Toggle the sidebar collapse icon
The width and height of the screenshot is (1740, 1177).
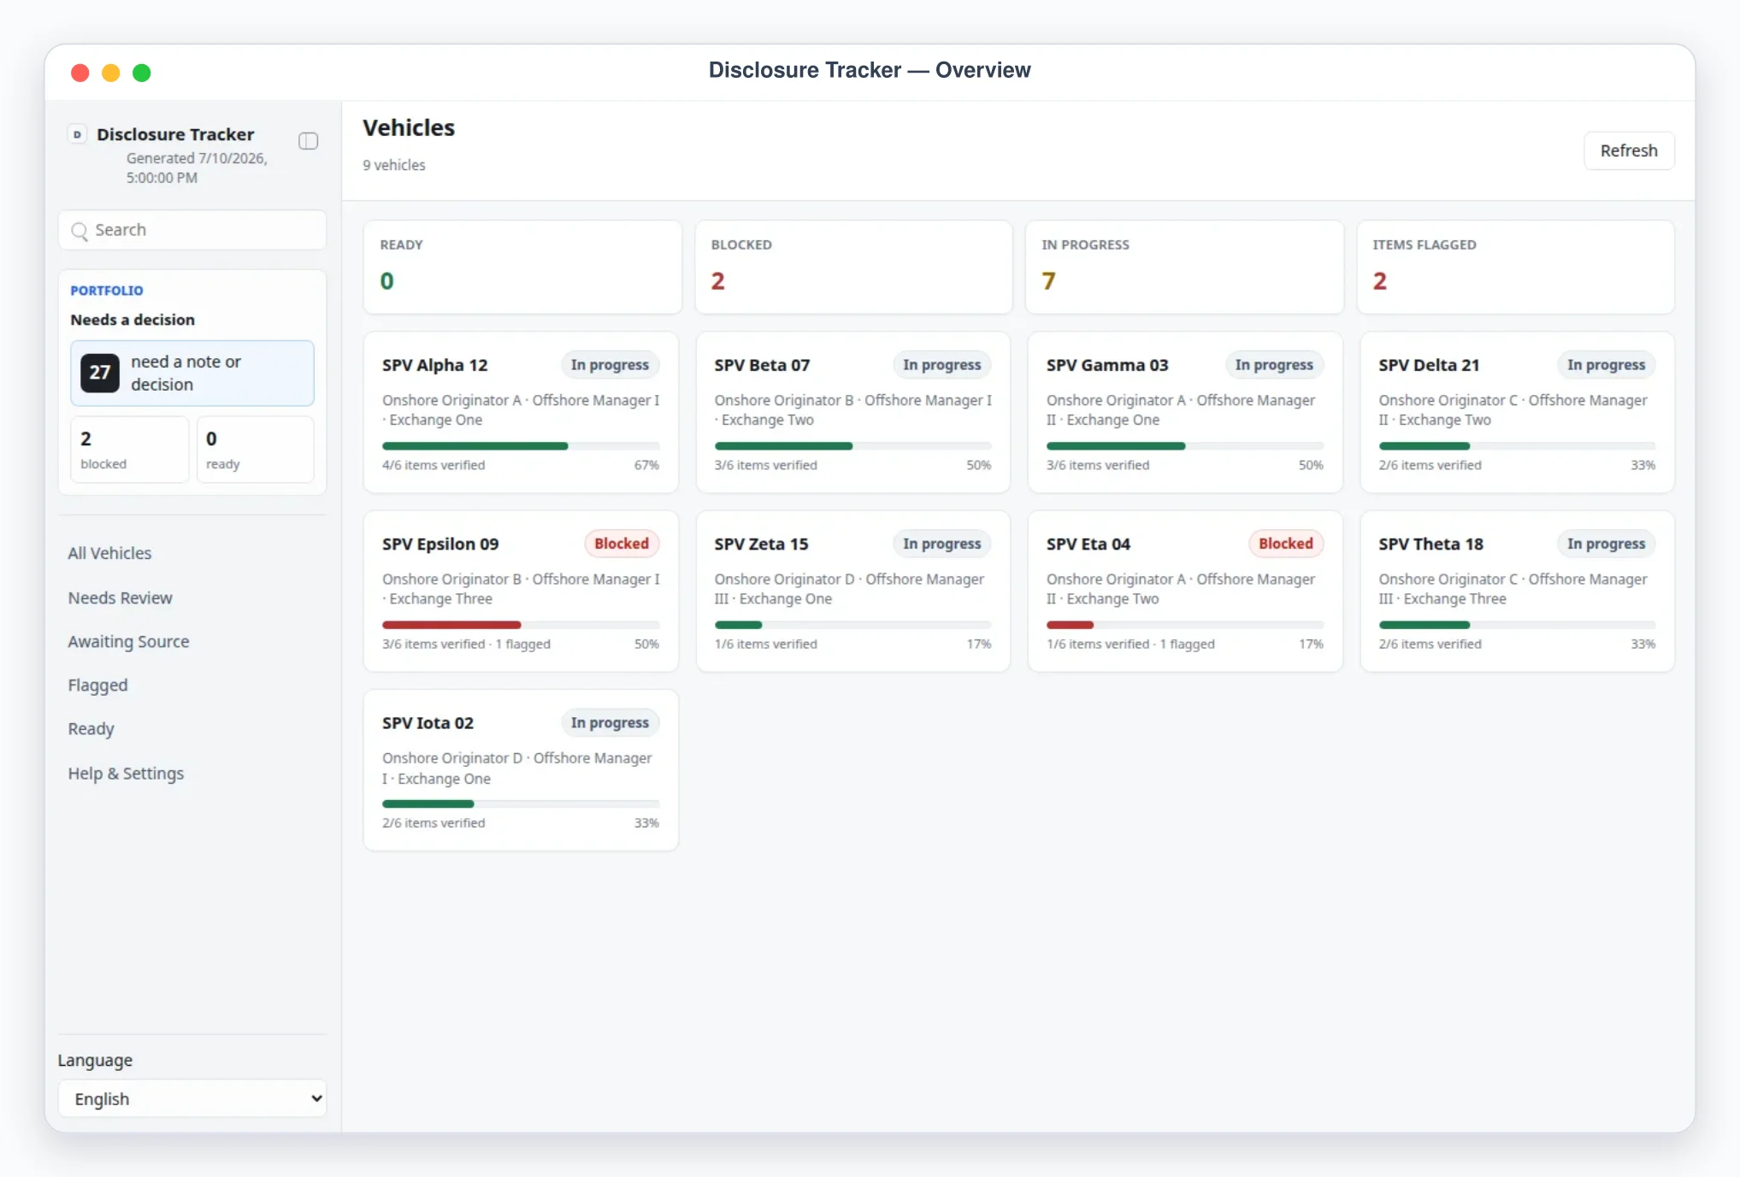308,141
